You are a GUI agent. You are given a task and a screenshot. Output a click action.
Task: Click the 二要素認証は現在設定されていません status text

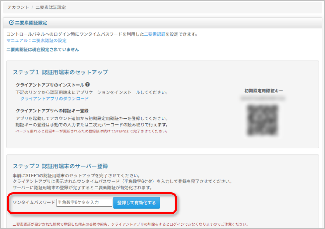[43, 50]
